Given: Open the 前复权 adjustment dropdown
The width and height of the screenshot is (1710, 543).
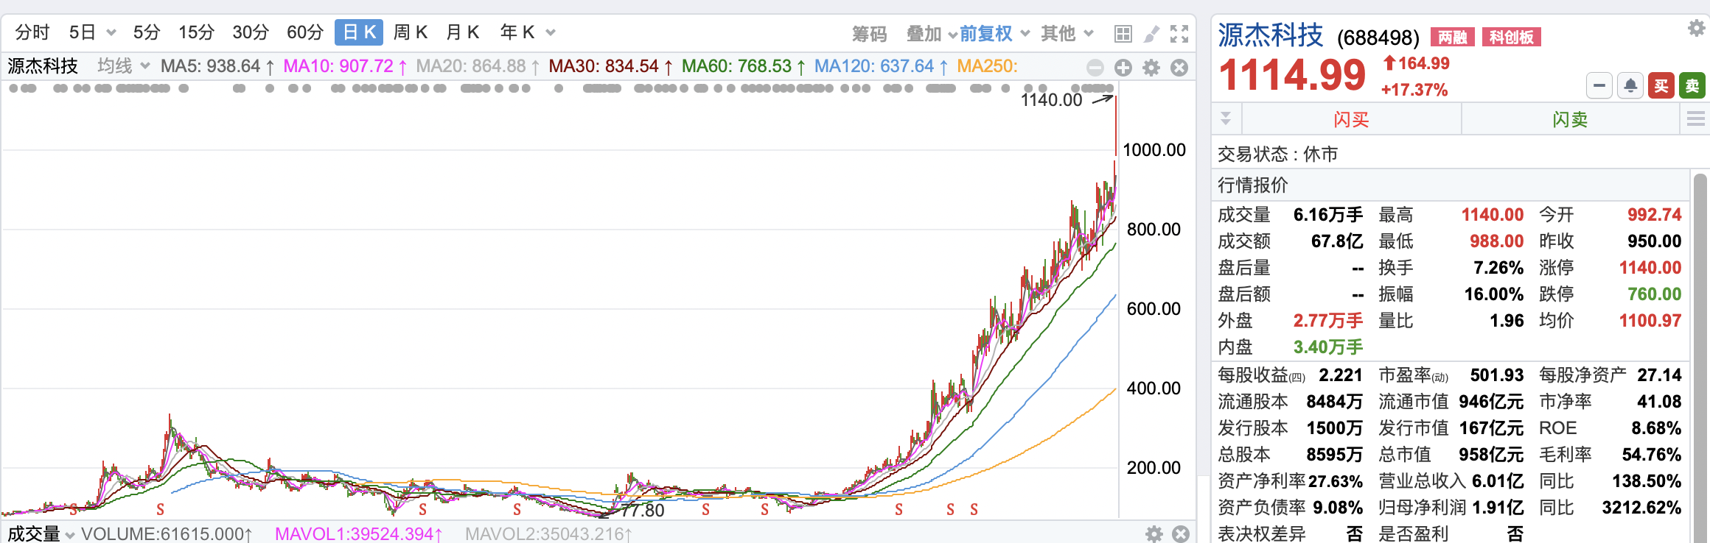Looking at the screenshot, I should [994, 34].
